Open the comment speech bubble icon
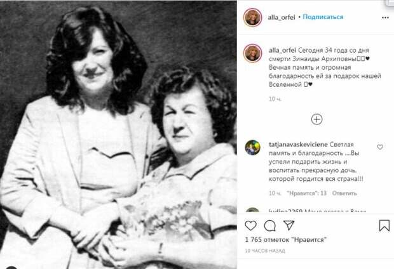The height and width of the screenshot is (269, 394). (x=270, y=226)
